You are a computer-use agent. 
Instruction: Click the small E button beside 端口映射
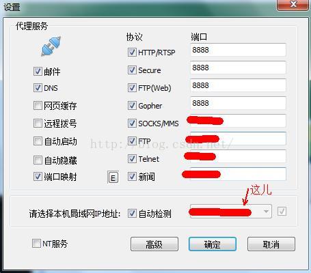click(113, 177)
